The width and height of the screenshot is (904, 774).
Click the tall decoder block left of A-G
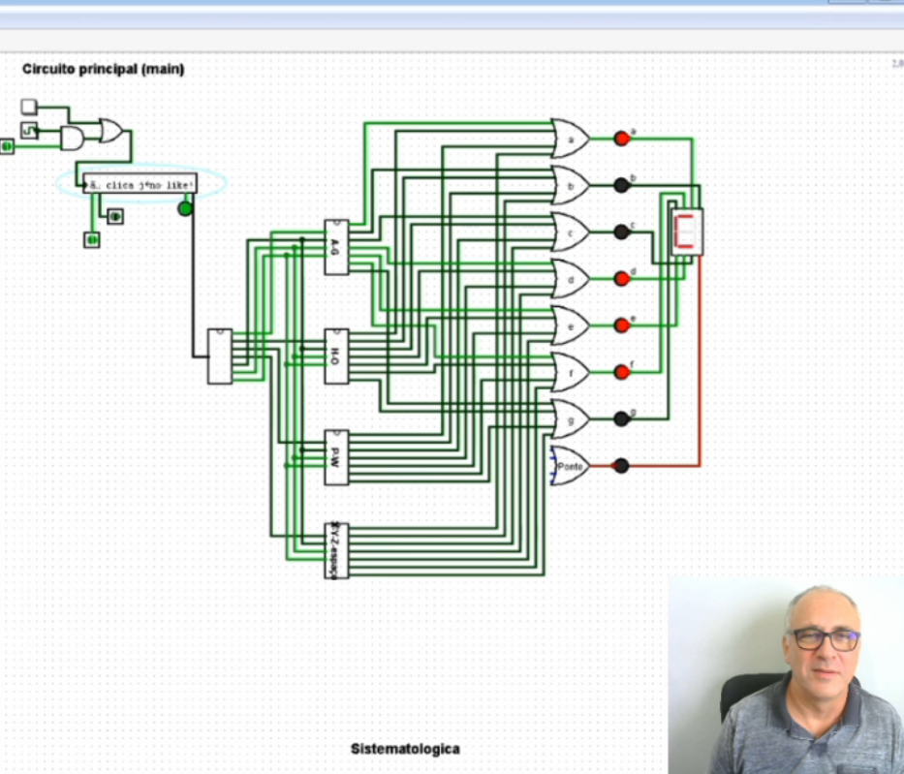point(219,356)
